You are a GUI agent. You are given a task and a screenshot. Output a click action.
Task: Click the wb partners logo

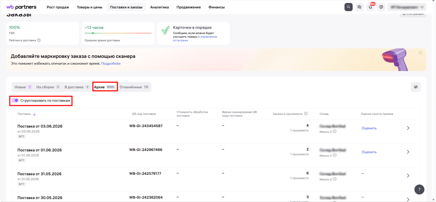coord(21,7)
